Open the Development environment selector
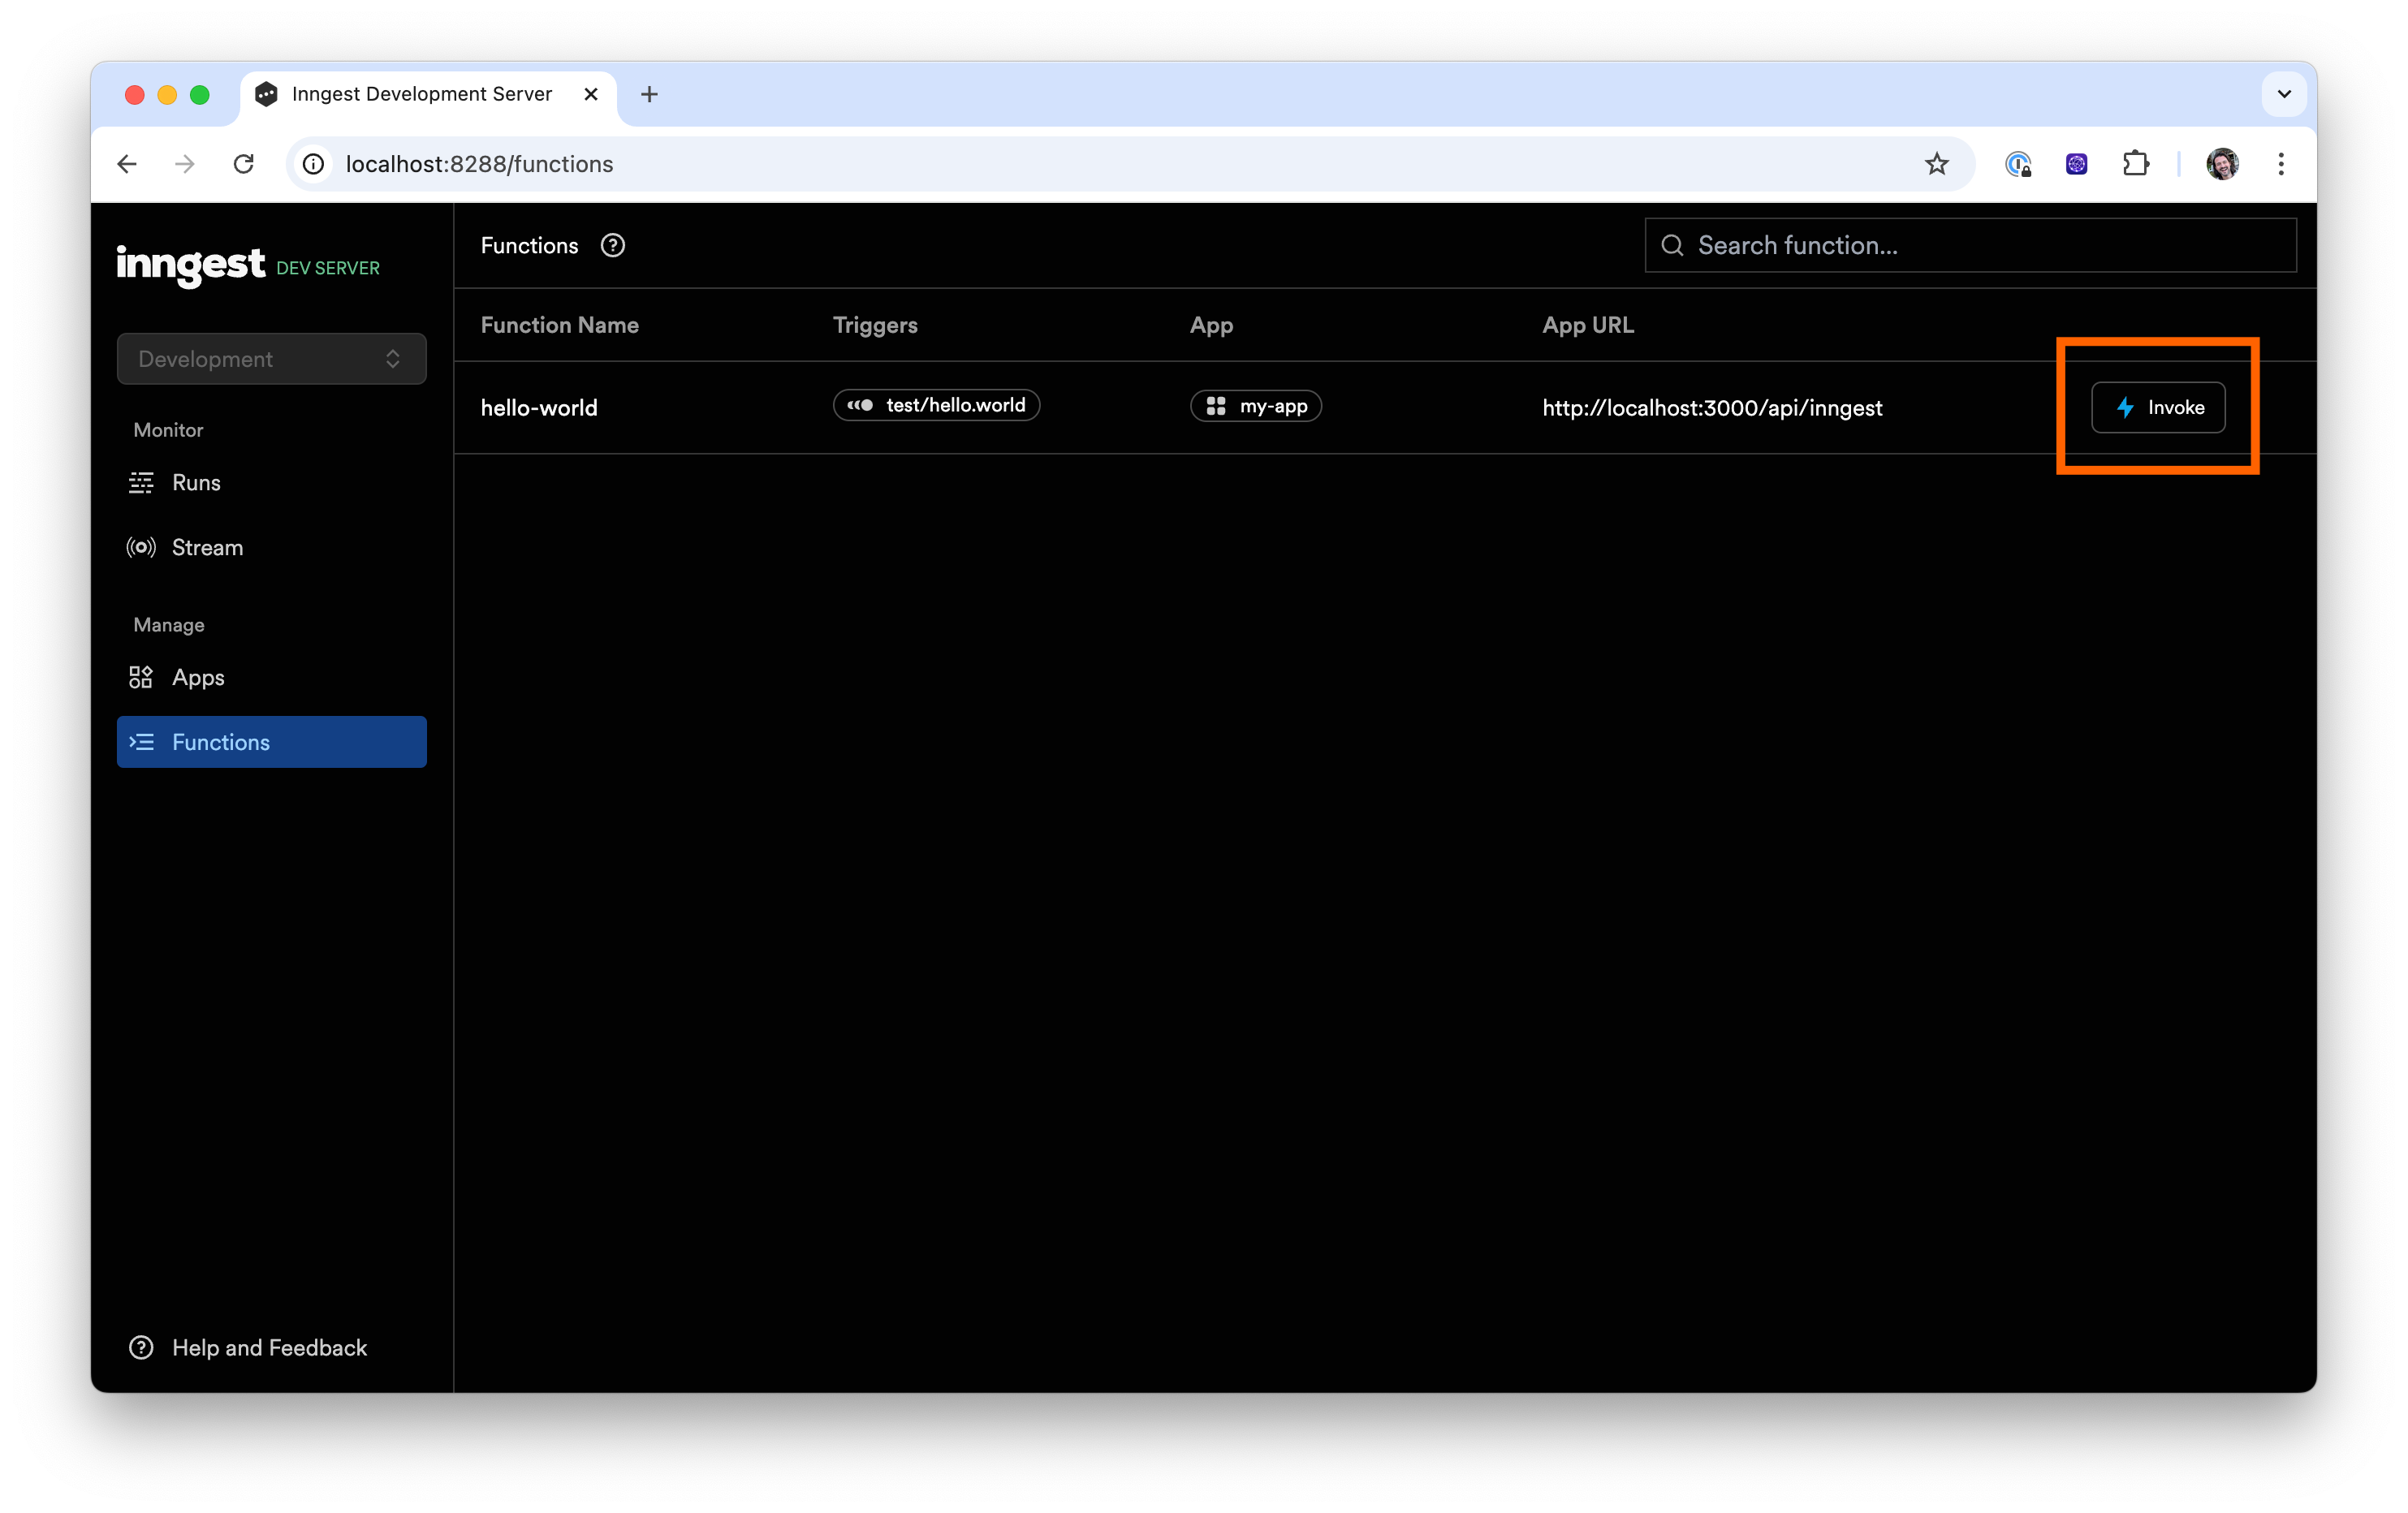This screenshot has height=1513, width=2408. 271,358
